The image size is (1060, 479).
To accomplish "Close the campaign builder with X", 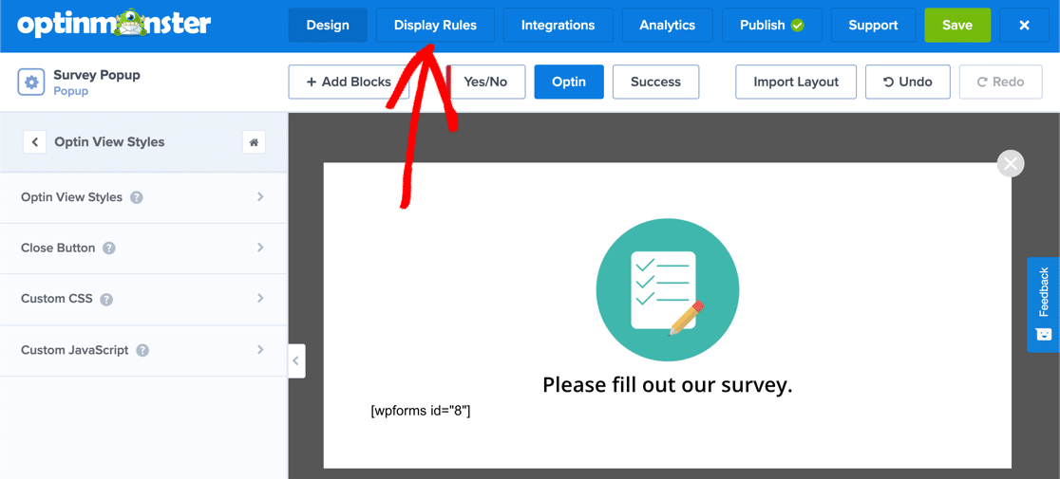I will (1024, 25).
